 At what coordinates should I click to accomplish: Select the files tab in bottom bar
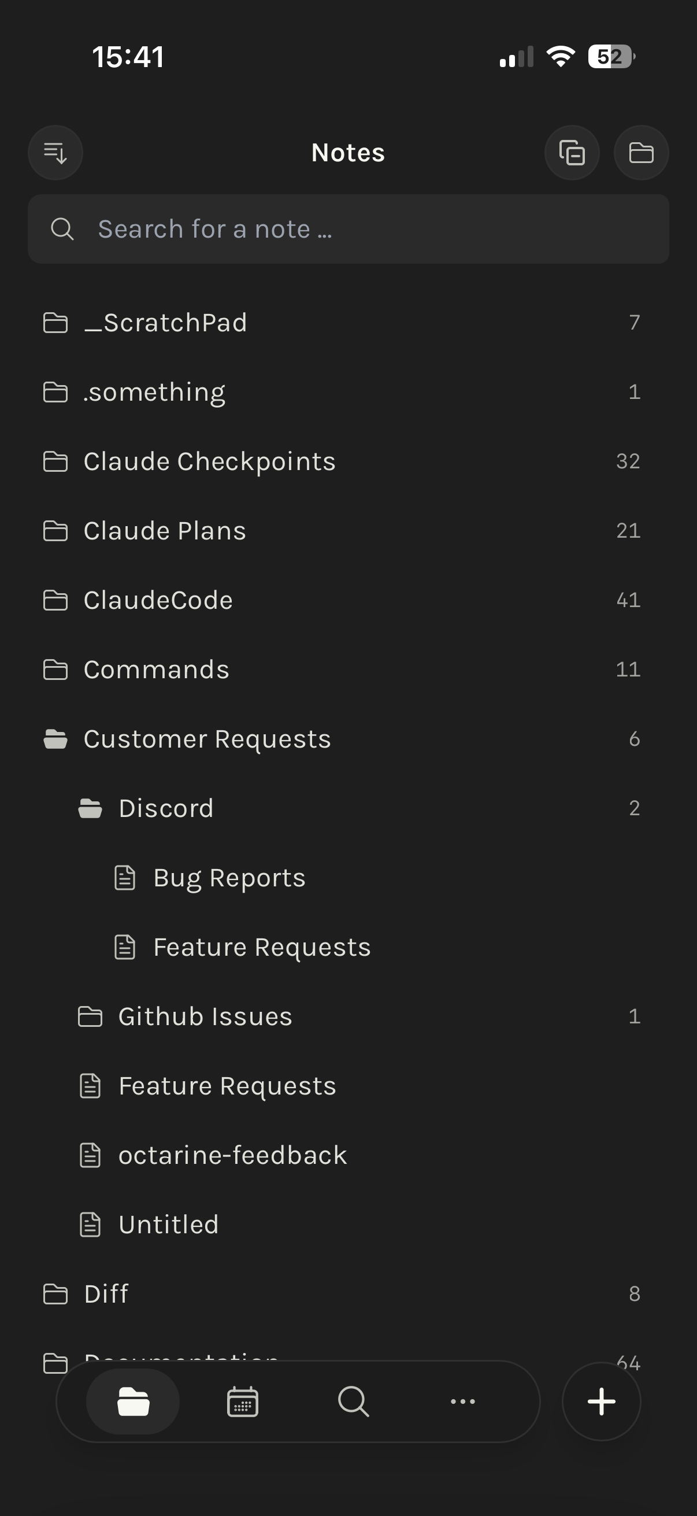pyautogui.click(x=133, y=1402)
